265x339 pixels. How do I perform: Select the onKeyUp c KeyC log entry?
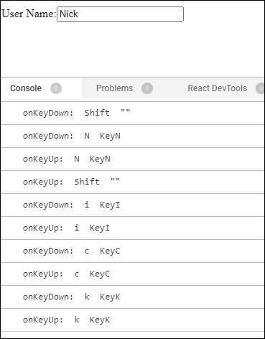pos(132,274)
